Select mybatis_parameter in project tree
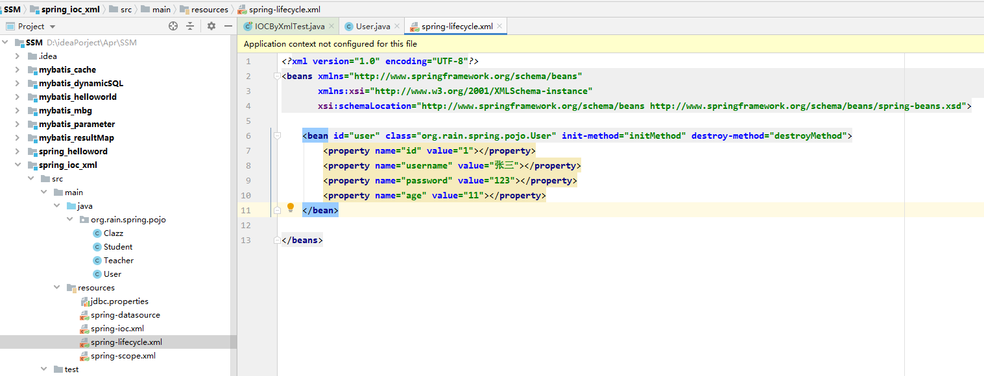 (77, 124)
